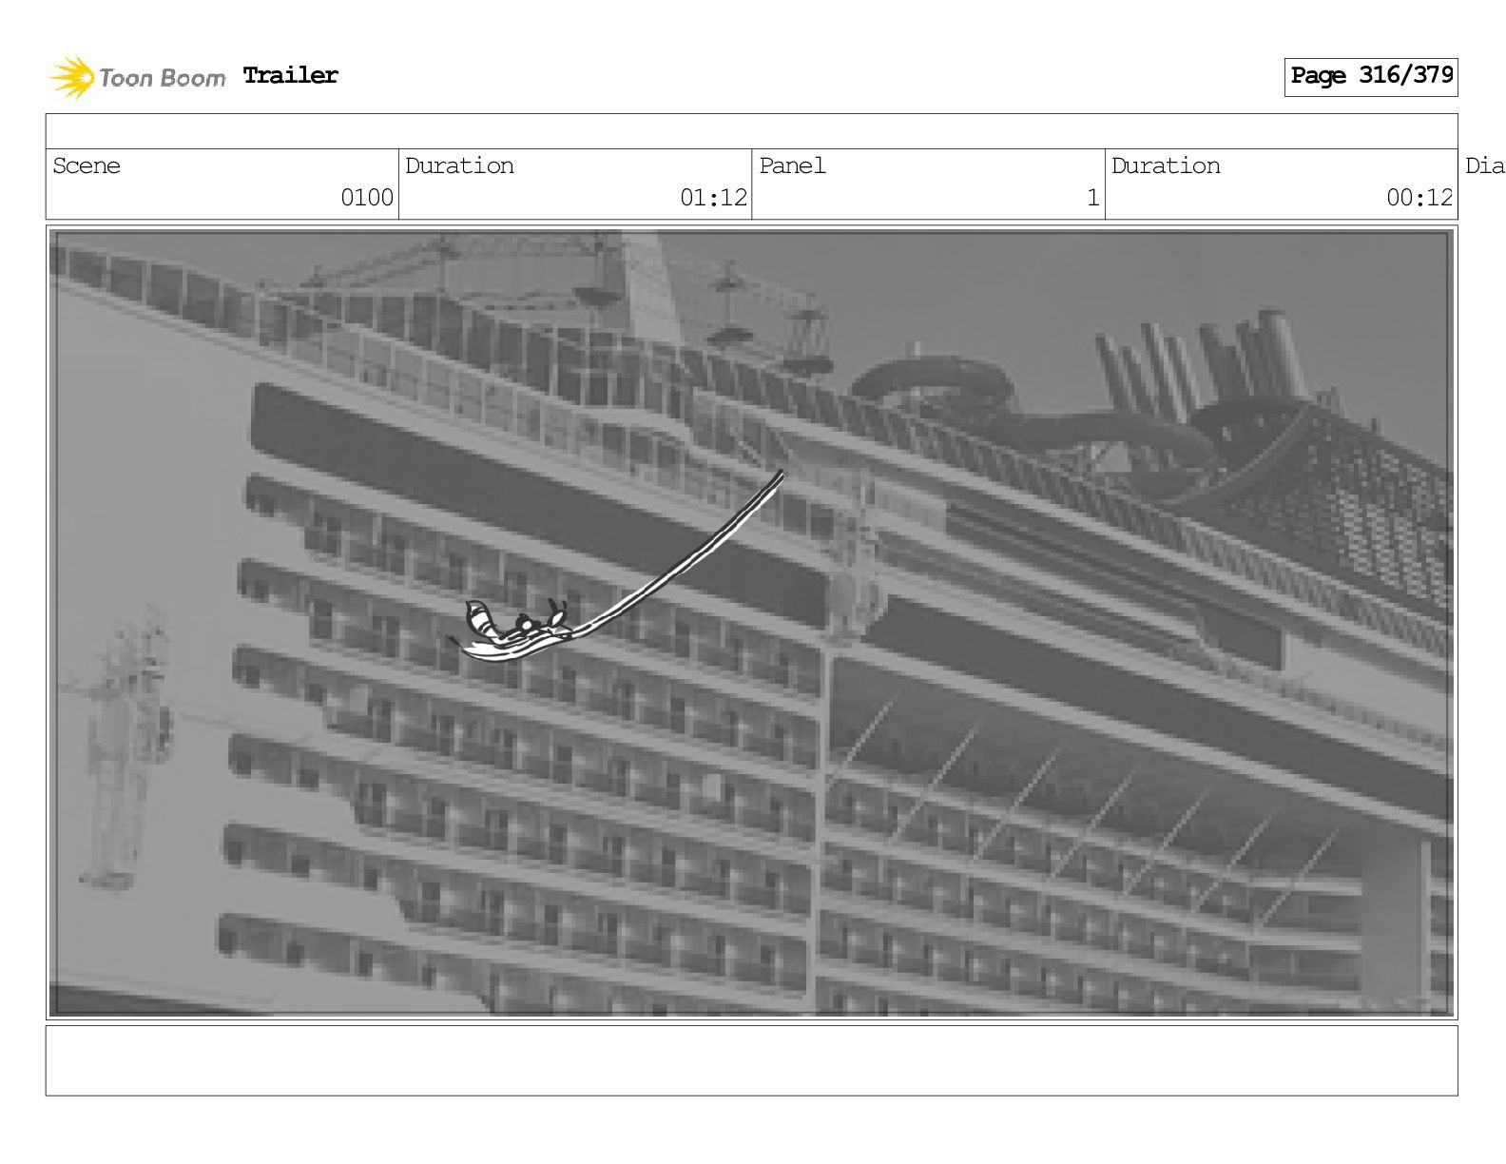Click the first Duration label beside Scene
1506x1164 pixels.
tap(459, 165)
